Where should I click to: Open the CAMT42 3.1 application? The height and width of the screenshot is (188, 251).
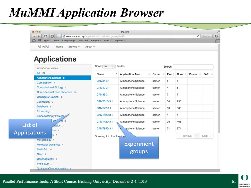coord(104,108)
